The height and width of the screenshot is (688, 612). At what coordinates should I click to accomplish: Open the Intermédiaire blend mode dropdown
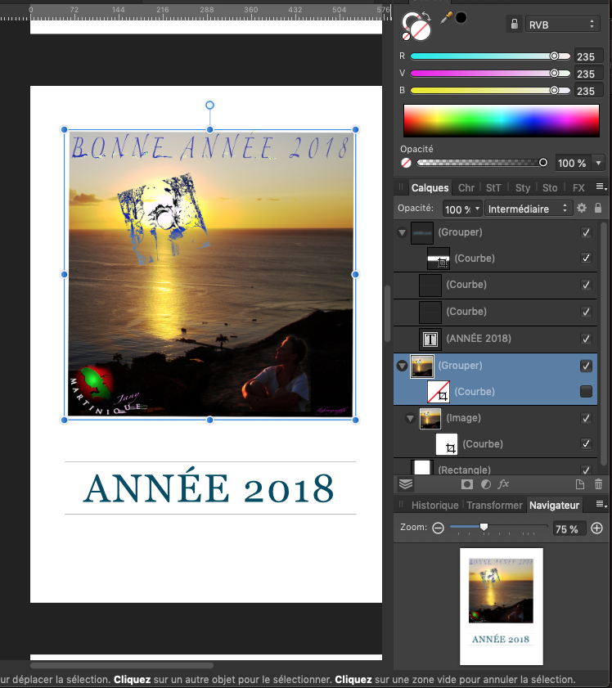click(x=528, y=209)
